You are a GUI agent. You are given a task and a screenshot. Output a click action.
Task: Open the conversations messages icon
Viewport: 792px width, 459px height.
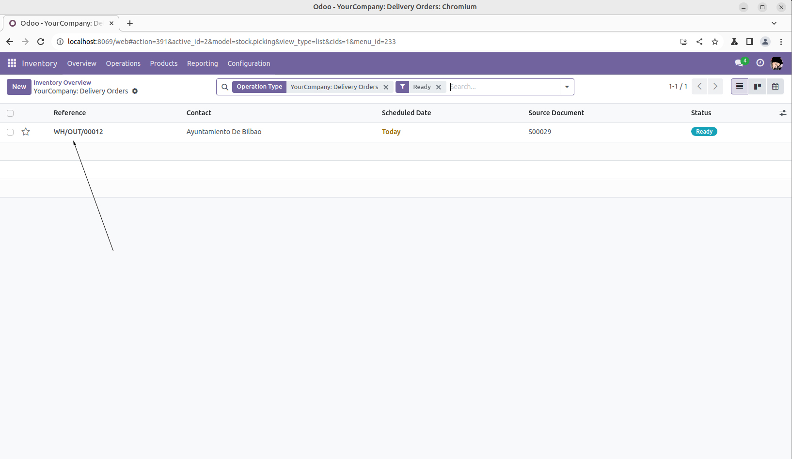pyautogui.click(x=739, y=63)
